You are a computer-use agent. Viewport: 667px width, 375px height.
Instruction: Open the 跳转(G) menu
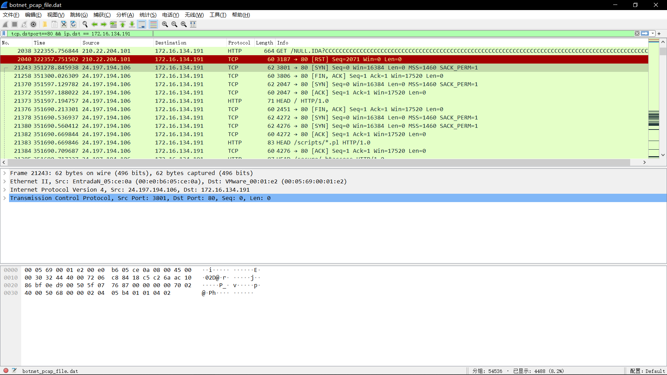[x=79, y=15]
